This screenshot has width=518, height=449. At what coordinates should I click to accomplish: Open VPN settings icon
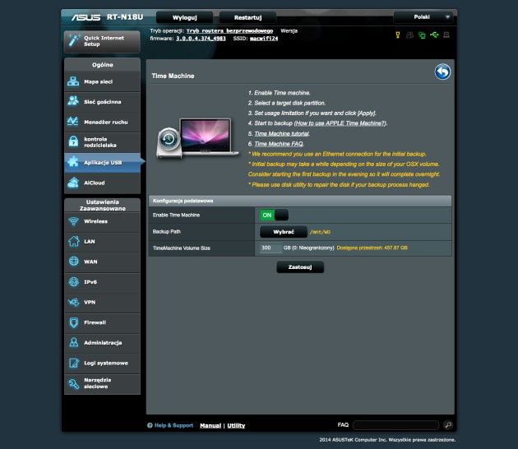click(x=73, y=302)
